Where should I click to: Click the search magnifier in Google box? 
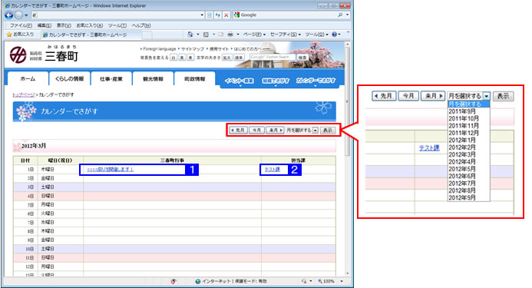pos(340,15)
